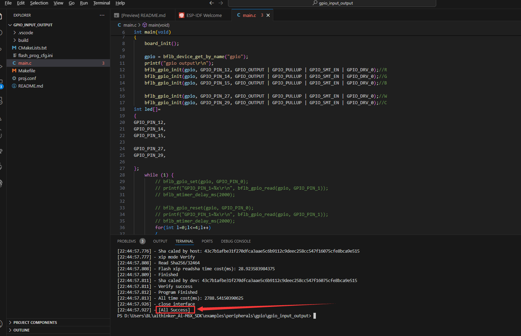Open Explorer views and more actions menu

click(102, 15)
